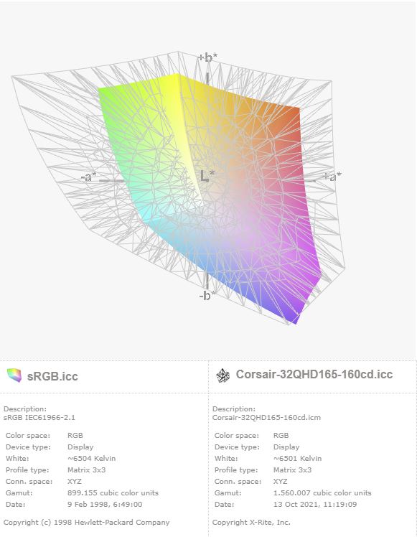Click the cyan area of the gamut
Image resolution: width=417 pixels, height=537 pixels.
coord(144,213)
